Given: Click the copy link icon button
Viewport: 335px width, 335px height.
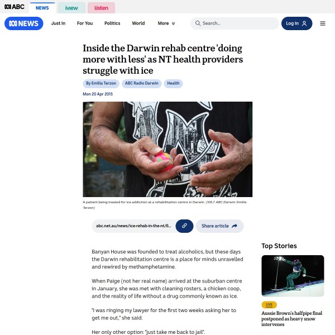Looking at the screenshot, I should (x=184, y=226).
